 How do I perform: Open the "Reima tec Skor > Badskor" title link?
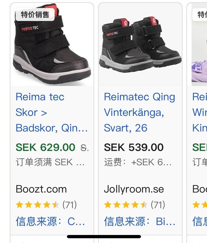point(52,112)
